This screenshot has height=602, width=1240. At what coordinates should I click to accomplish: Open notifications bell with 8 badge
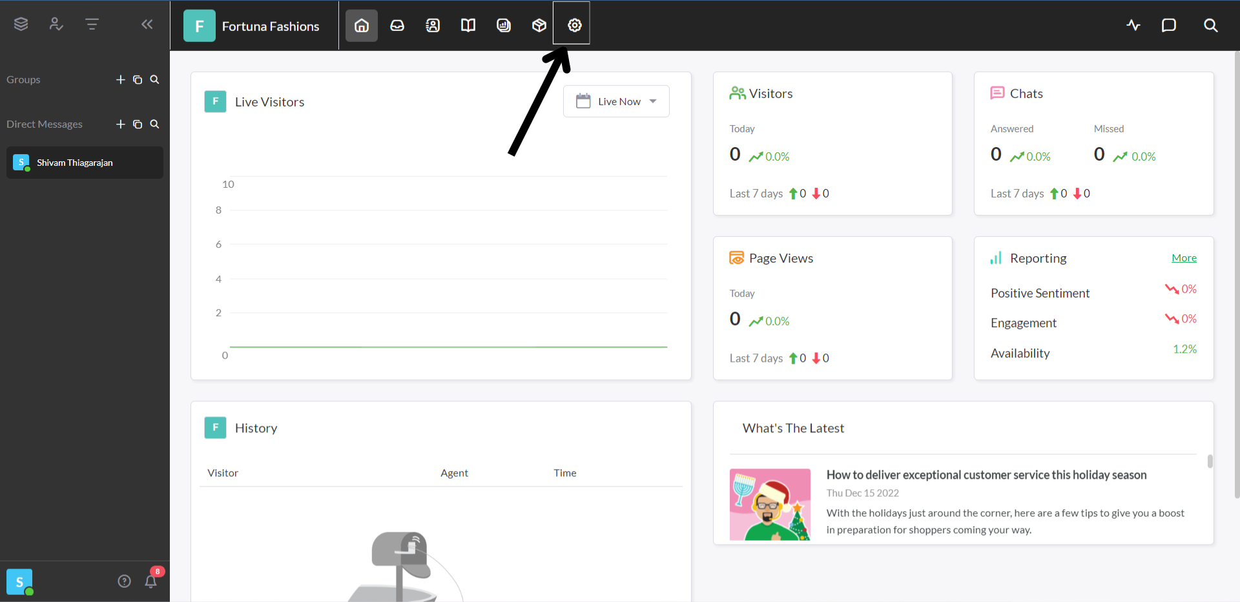(151, 580)
